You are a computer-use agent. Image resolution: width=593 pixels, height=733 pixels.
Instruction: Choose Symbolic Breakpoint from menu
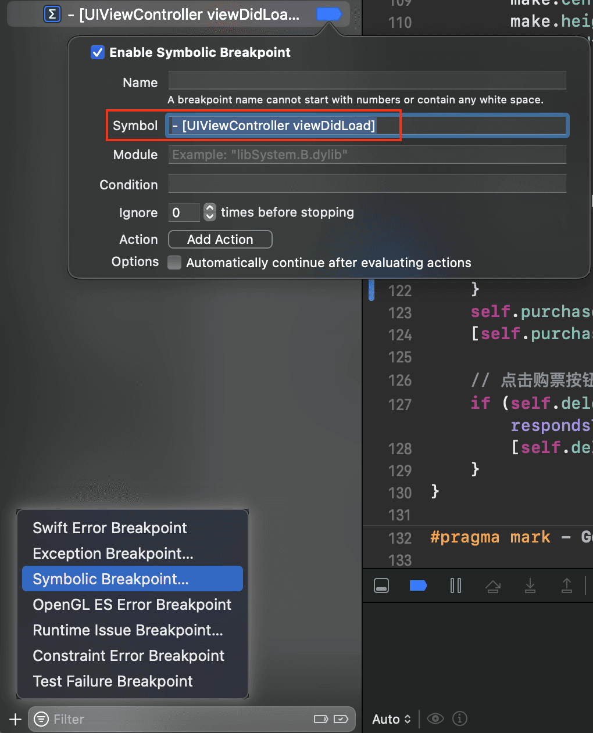[x=133, y=579]
